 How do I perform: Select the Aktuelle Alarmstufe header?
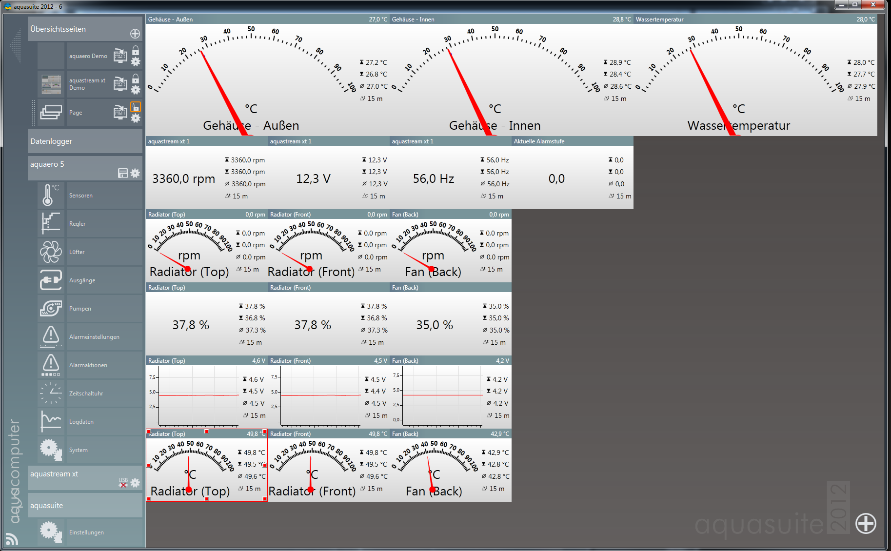pyautogui.click(x=573, y=141)
